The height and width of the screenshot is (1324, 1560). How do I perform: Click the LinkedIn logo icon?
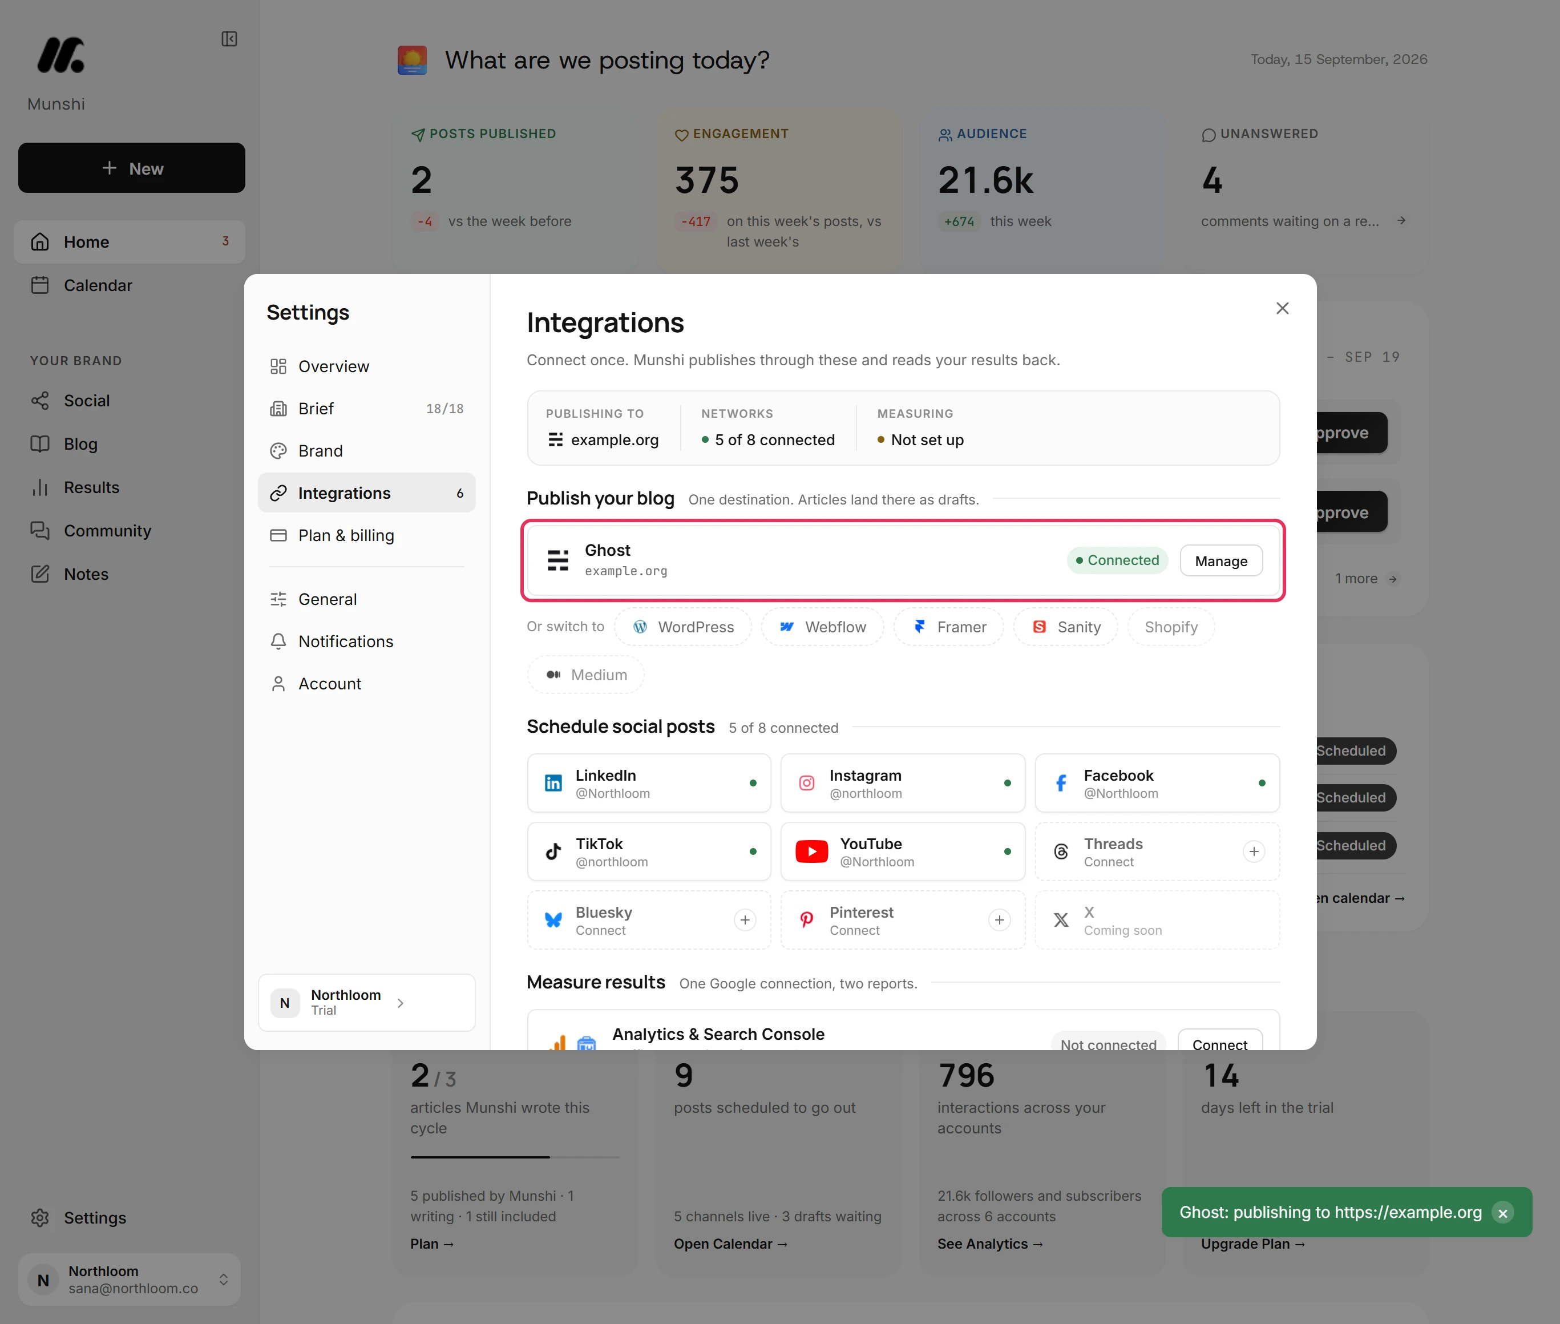click(x=553, y=784)
